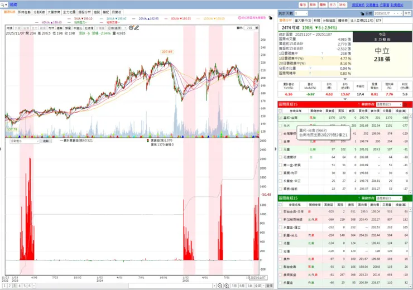
Task: Check 合庫 broker checkbox
Action: (x=280, y=141)
